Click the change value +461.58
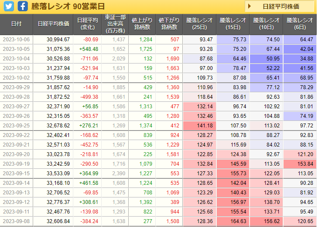This screenshot has height=227, width=318. pyautogui.click(x=89, y=183)
